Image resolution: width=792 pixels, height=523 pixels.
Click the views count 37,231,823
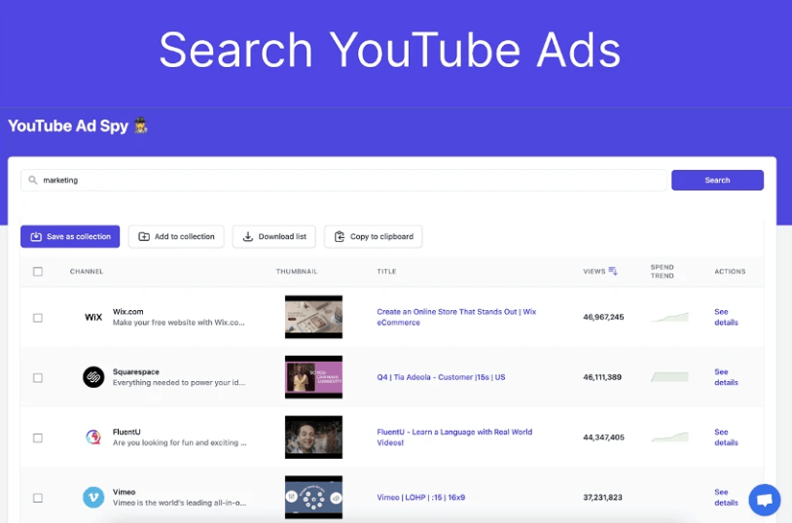click(602, 498)
